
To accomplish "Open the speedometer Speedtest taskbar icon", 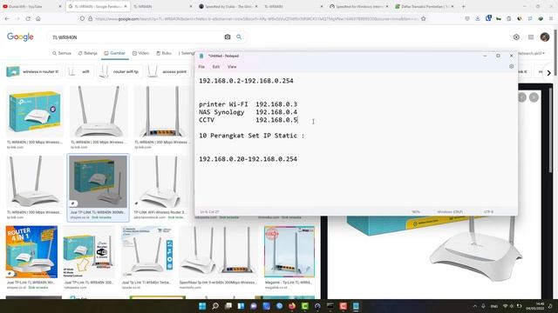I will click(x=317, y=306).
